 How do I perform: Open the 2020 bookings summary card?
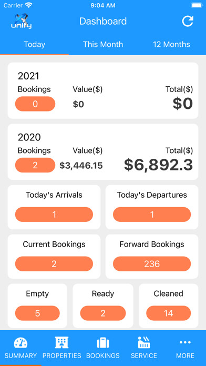(103, 152)
